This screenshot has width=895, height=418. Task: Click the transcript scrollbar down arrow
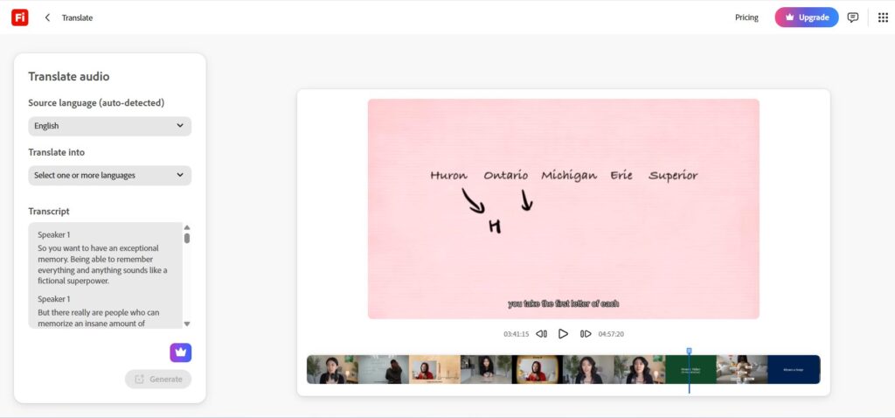tap(187, 324)
